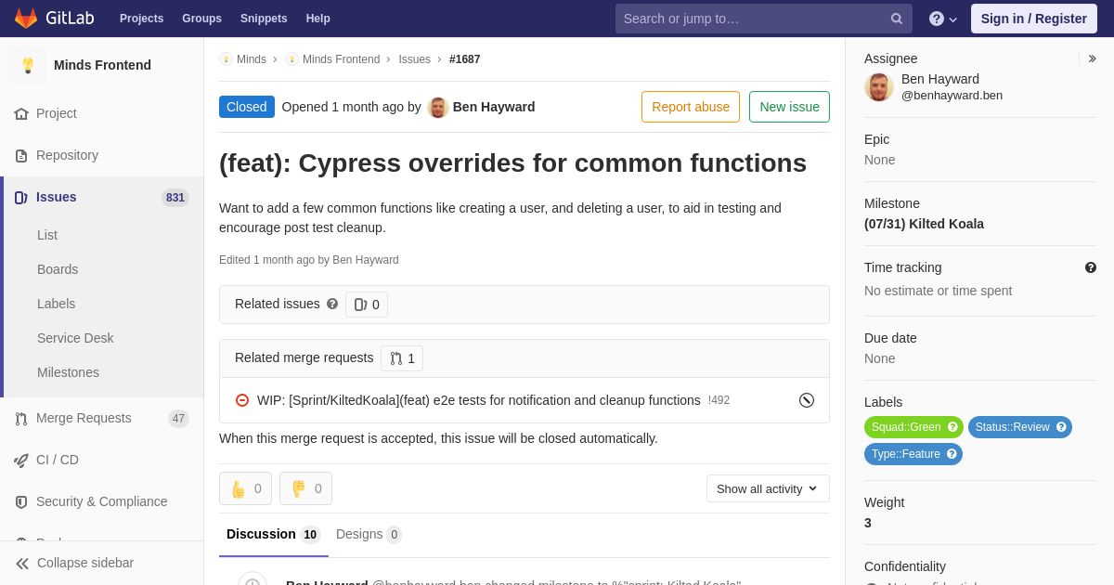The image size is (1114, 585).
Task: Click the (07/31) Kilted Koala milestone link
Action: click(924, 224)
